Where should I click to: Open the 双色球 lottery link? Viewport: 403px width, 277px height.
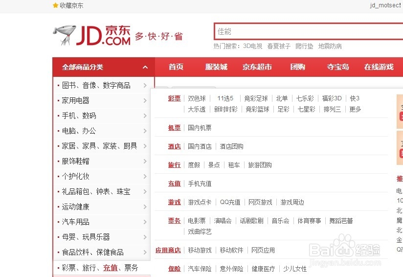[197, 98]
